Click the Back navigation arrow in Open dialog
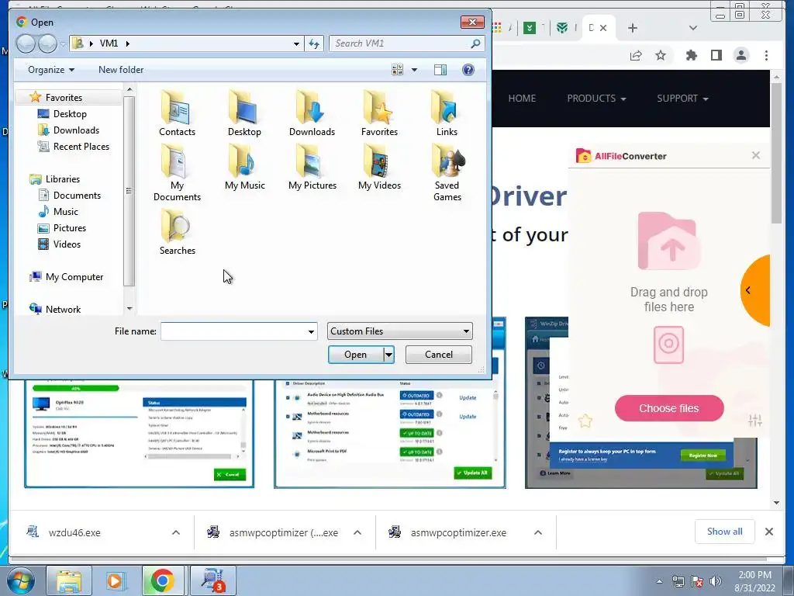 click(x=26, y=43)
